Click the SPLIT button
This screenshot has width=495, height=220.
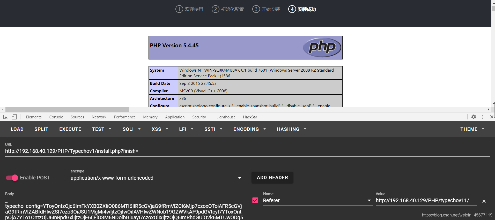tap(41, 129)
